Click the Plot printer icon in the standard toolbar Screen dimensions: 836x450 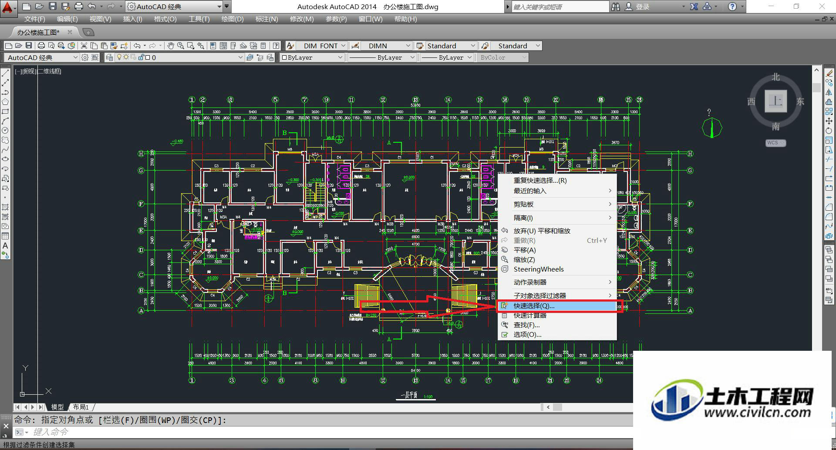click(41, 46)
